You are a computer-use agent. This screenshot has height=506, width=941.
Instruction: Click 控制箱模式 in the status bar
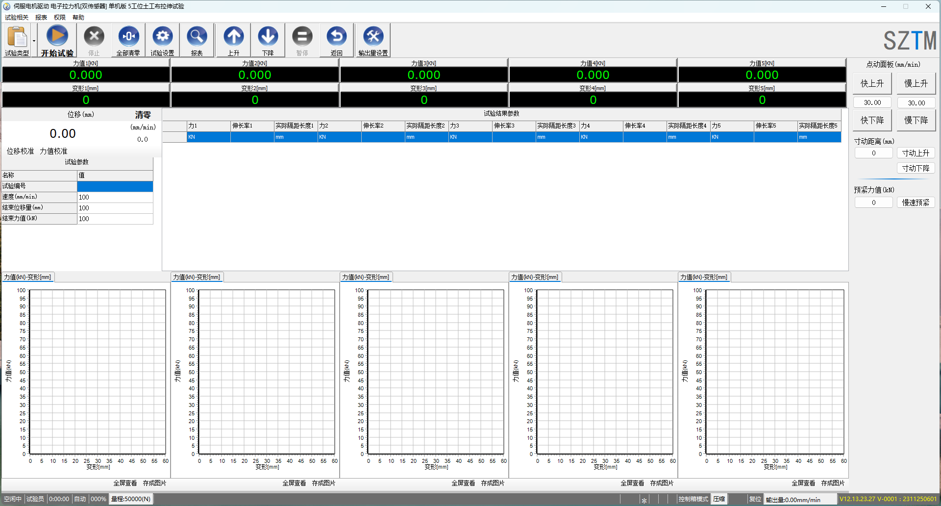[693, 499]
